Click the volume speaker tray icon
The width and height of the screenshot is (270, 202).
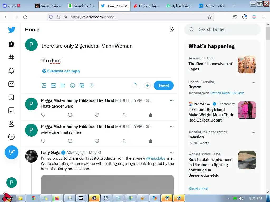pyautogui.click(x=241, y=198)
